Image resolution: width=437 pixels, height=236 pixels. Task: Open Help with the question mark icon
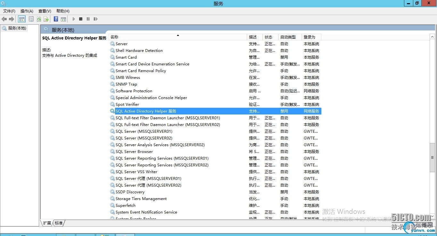coord(56,19)
